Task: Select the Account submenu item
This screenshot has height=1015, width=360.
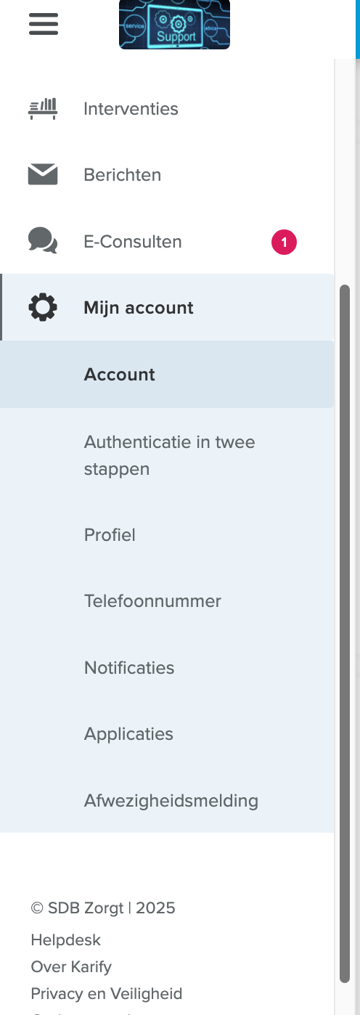Action: pos(168,375)
